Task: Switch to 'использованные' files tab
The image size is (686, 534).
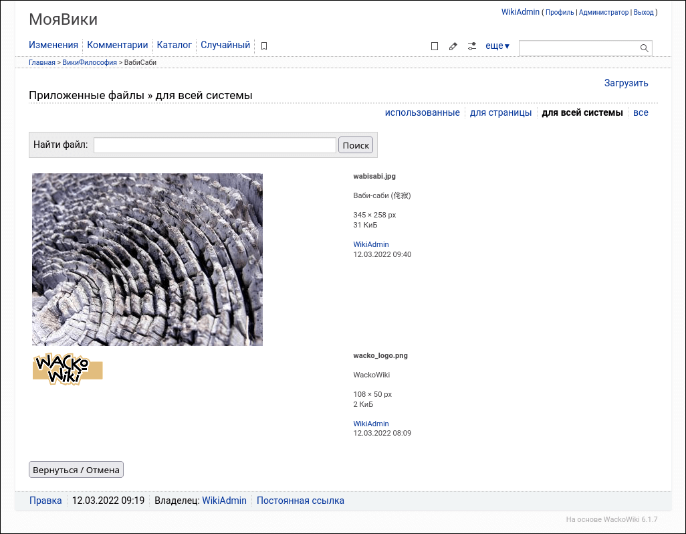Action: click(x=422, y=112)
